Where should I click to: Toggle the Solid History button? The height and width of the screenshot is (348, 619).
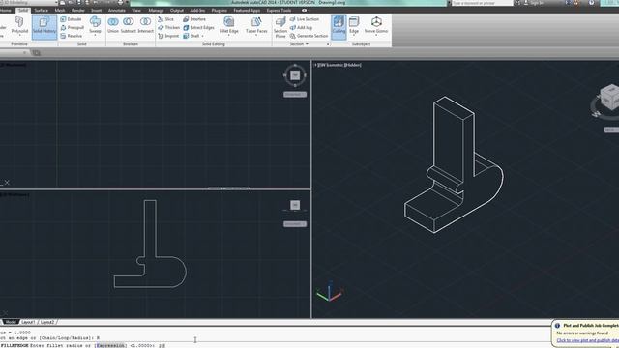click(x=44, y=26)
